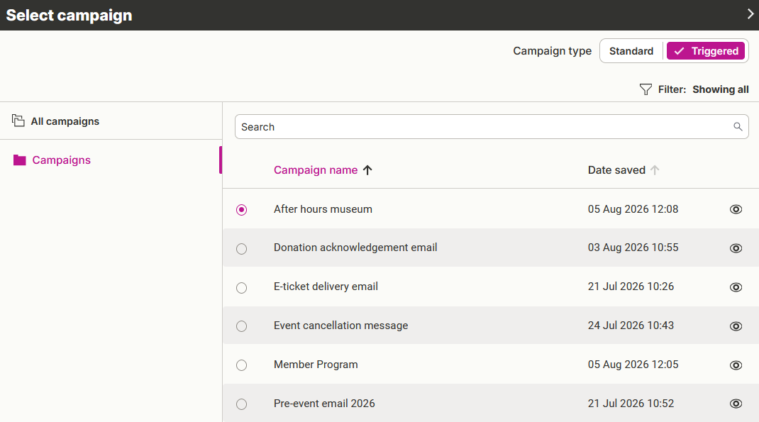Screen dimensions: 759x422
Task: Click the E-ticket delivery email name
Action: click(326, 287)
